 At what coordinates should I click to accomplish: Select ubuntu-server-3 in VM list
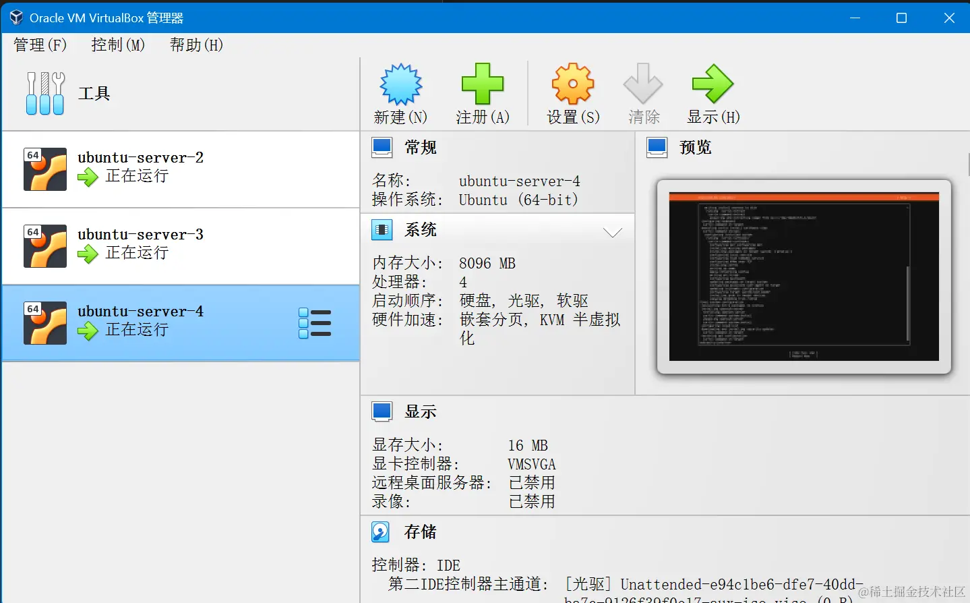(181, 246)
